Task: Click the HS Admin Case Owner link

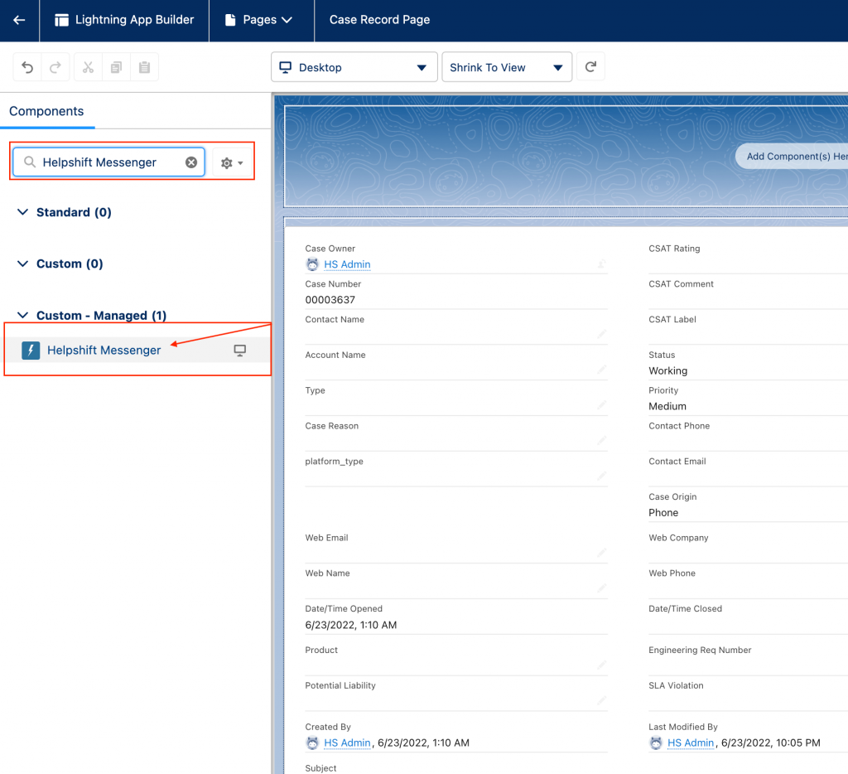Action: click(347, 264)
